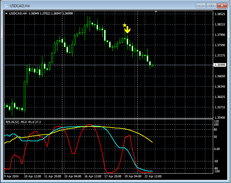Click the 22 Apr 12:00 time axis label
This screenshot has width=231, height=183.
click(153, 176)
